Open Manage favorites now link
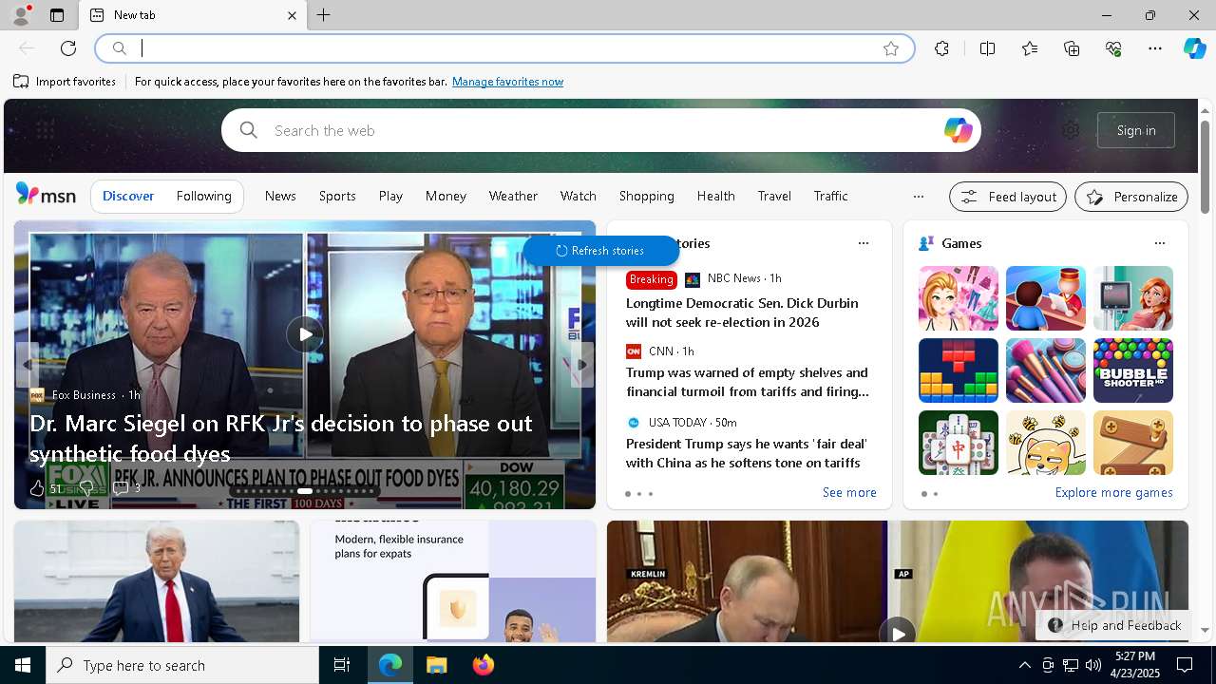This screenshot has height=684, width=1216. [x=507, y=82]
